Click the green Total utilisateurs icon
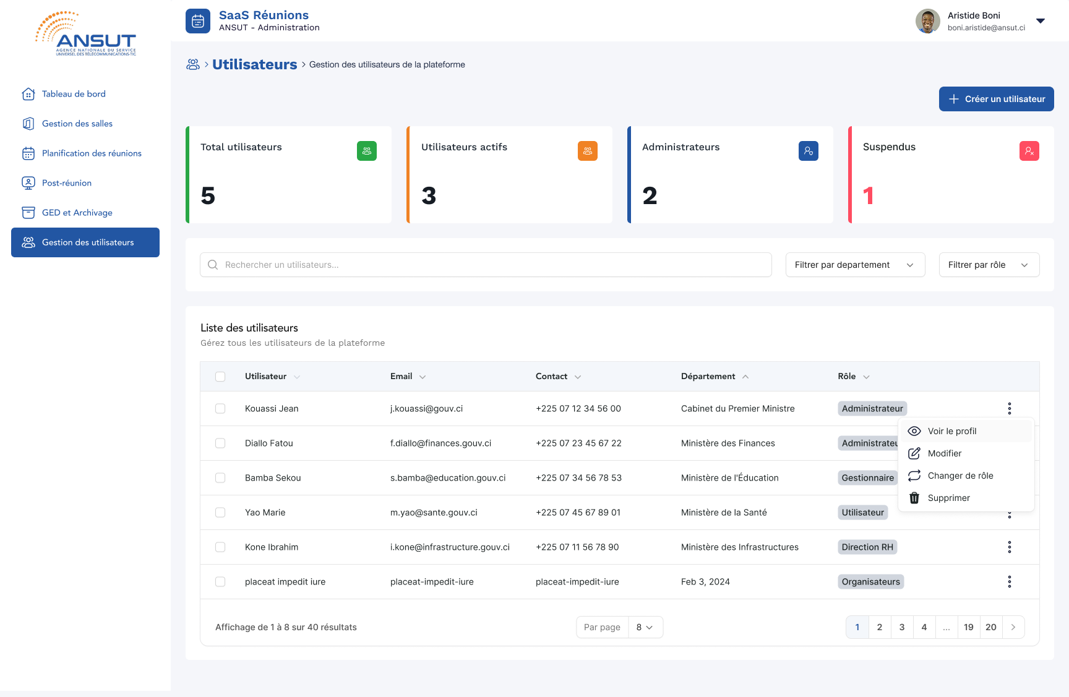Image resolution: width=1069 pixels, height=697 pixels. pyautogui.click(x=367, y=151)
